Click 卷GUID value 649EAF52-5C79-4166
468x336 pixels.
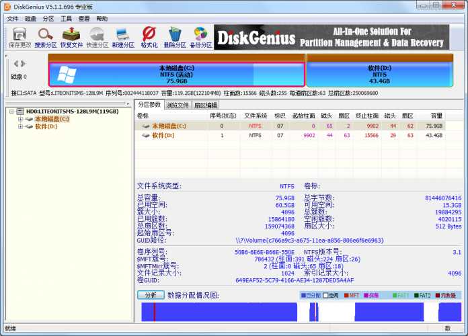pyautogui.click(x=295, y=280)
